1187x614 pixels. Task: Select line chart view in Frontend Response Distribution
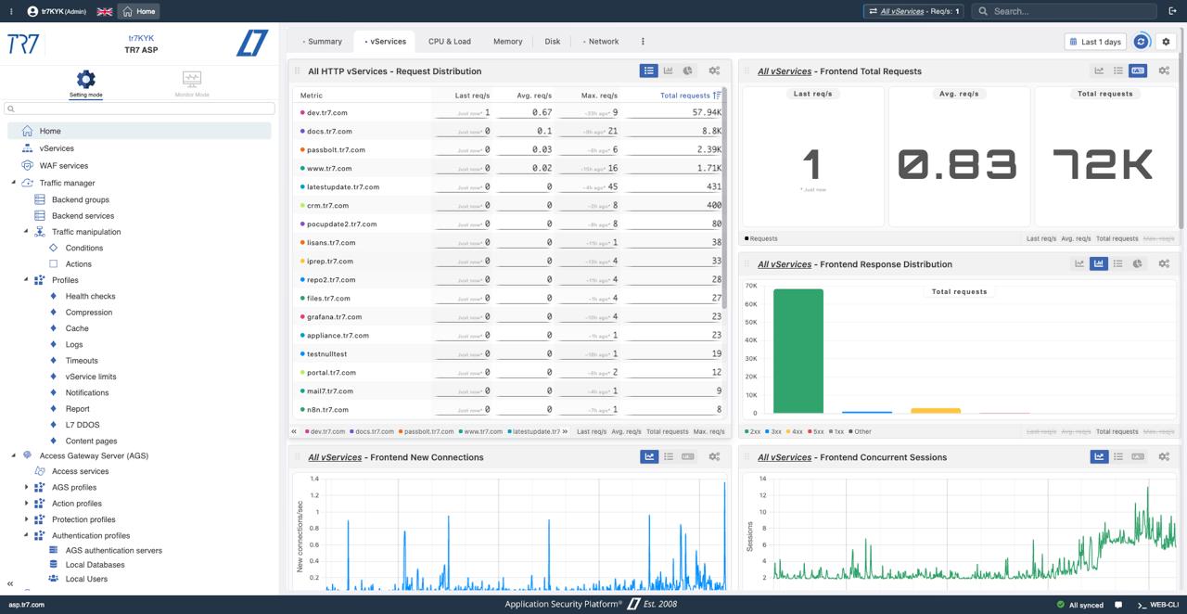(1079, 263)
